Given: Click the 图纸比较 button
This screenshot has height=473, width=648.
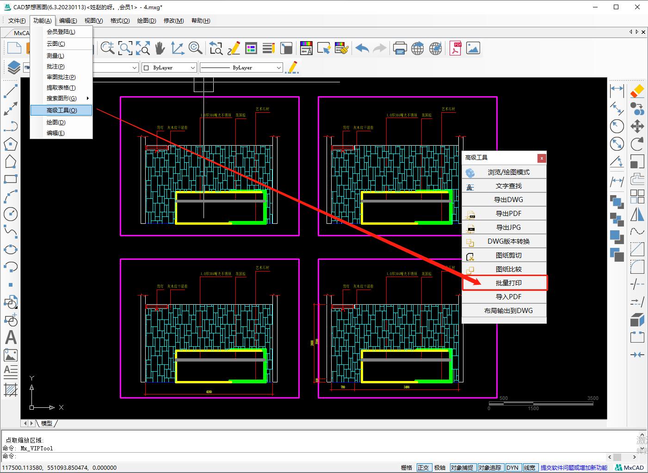Looking at the screenshot, I should coord(505,269).
